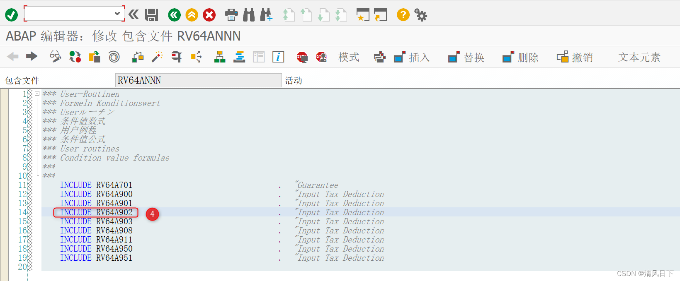This screenshot has height=281, width=680.
Task: Cancel with the red X icon
Action: click(x=209, y=15)
